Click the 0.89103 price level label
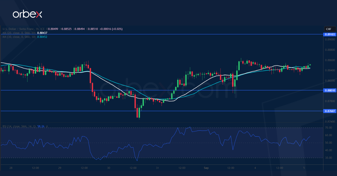The image size is (337, 176). 330,34
